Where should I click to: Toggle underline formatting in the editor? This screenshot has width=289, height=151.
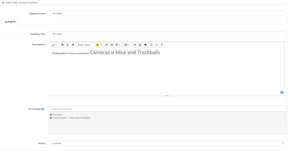68,45
